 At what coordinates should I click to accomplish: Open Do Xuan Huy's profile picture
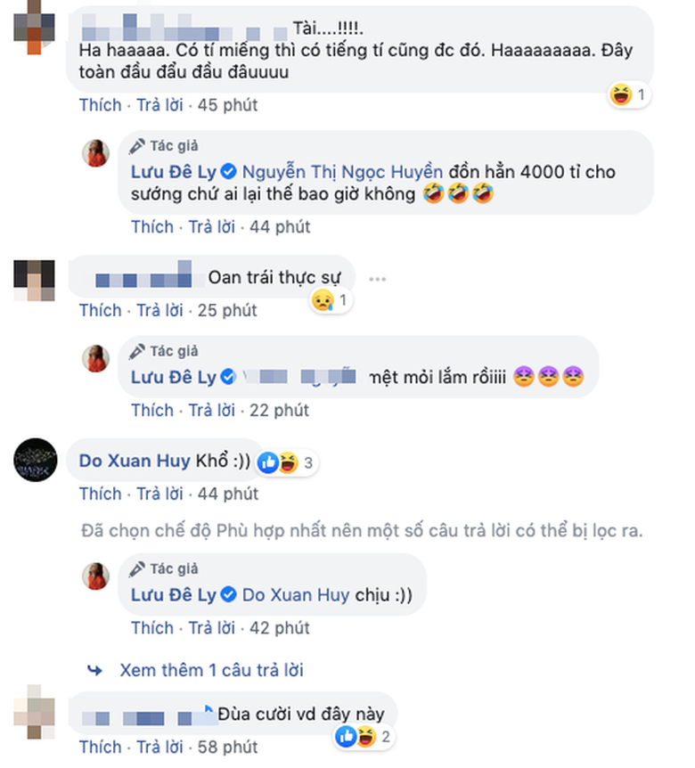coord(36,460)
